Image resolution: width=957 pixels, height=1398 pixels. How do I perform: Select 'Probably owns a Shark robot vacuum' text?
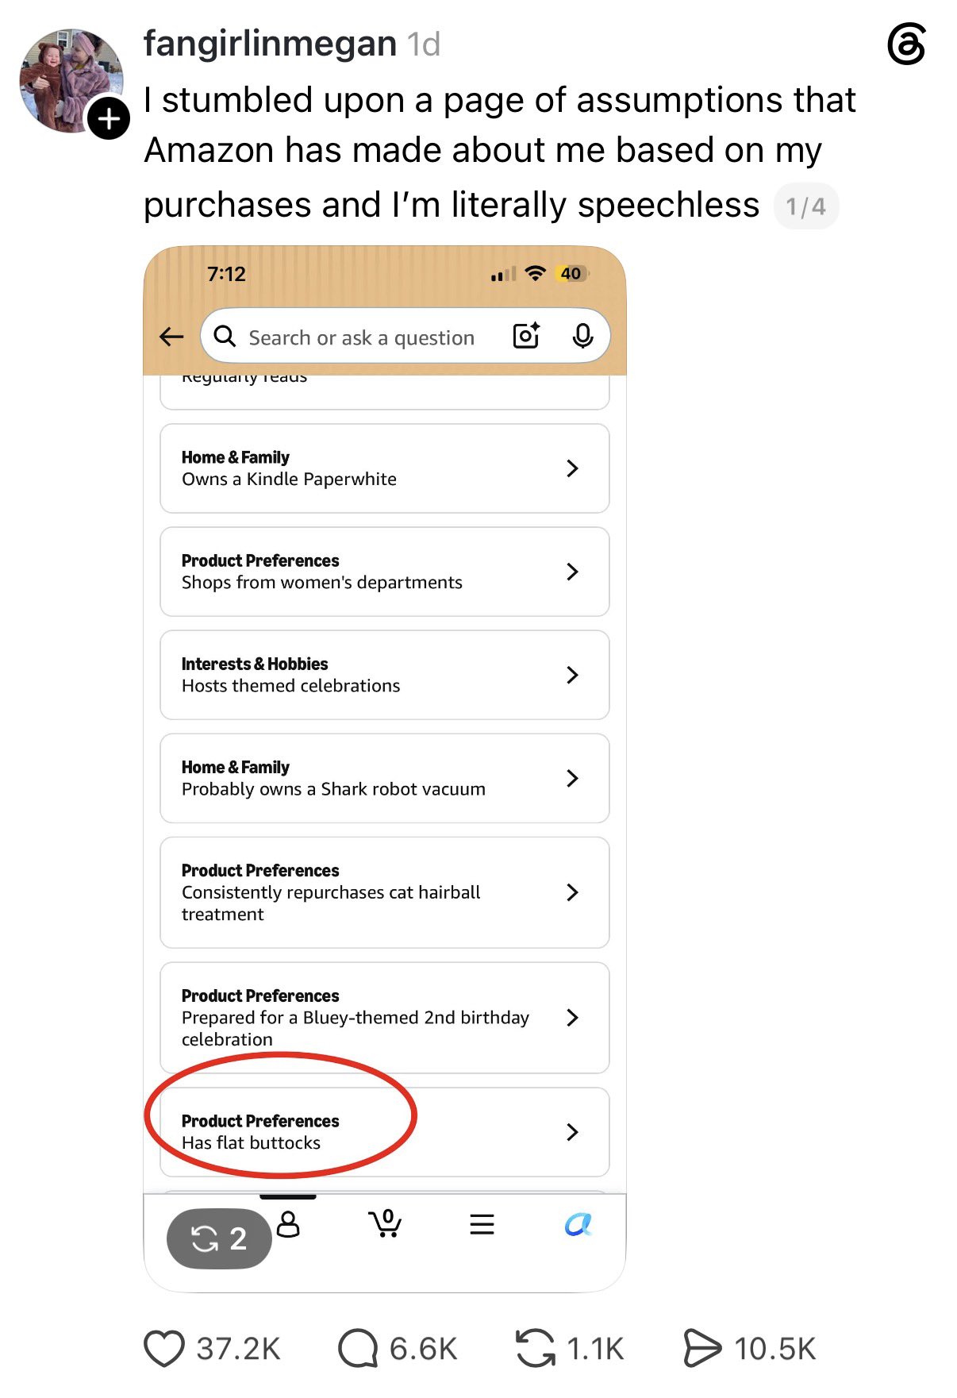333,789
